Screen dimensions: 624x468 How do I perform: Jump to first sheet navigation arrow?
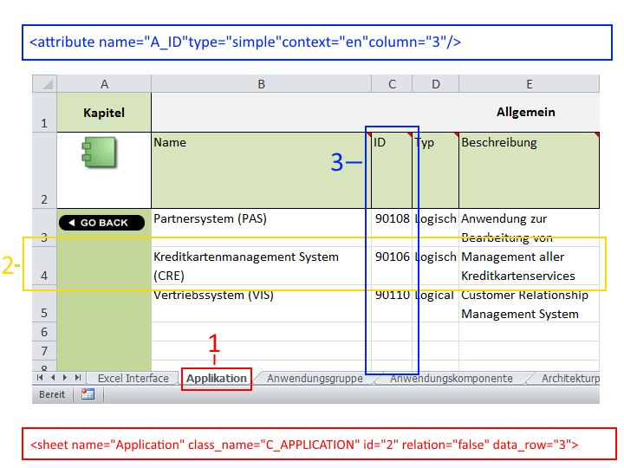40,377
